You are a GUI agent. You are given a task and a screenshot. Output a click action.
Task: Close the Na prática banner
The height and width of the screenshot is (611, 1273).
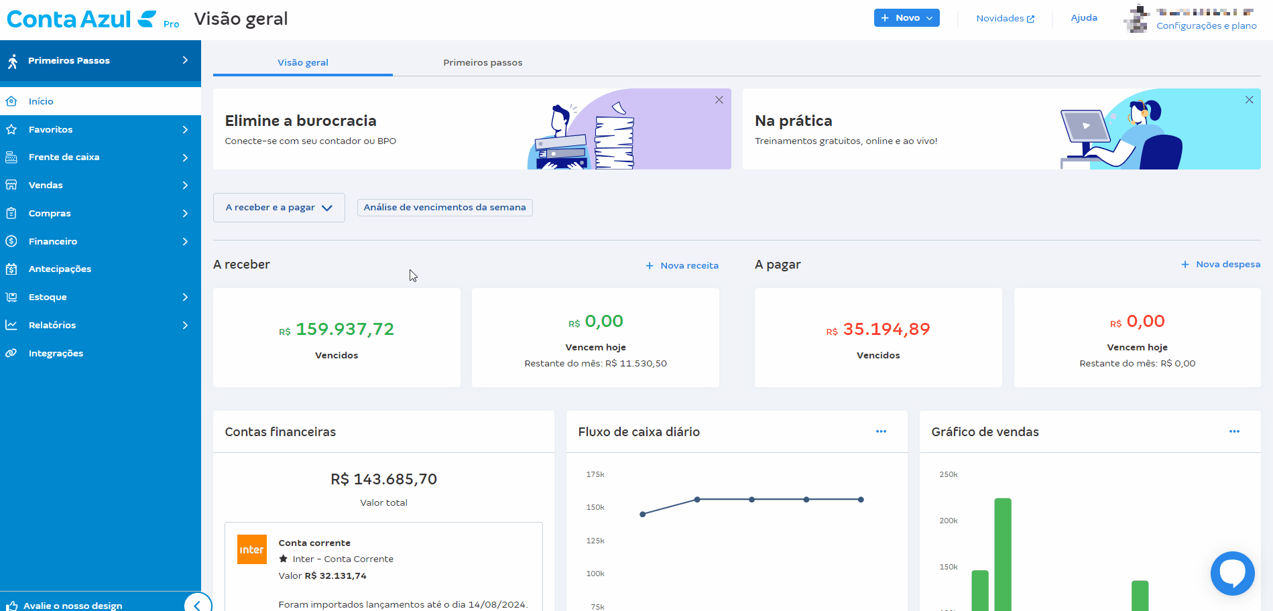pos(1249,100)
